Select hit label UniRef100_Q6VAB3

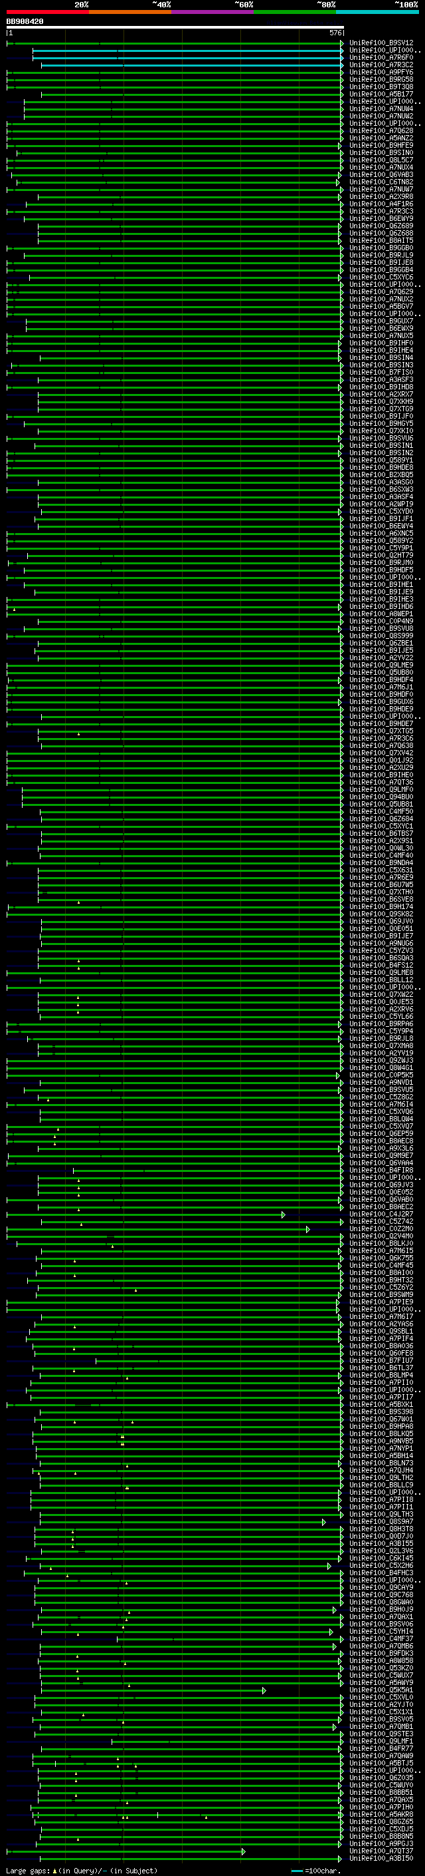coord(381,175)
